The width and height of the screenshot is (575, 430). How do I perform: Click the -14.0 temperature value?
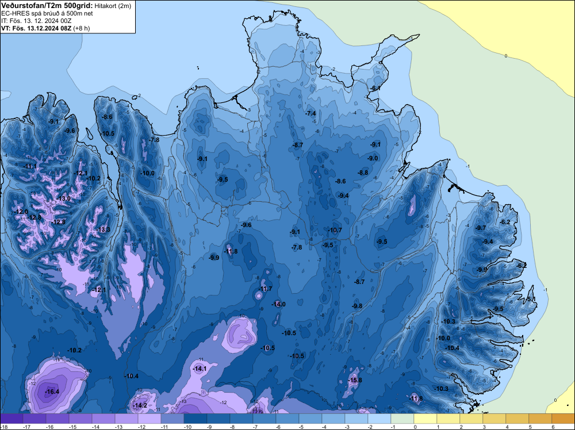click(x=278, y=304)
